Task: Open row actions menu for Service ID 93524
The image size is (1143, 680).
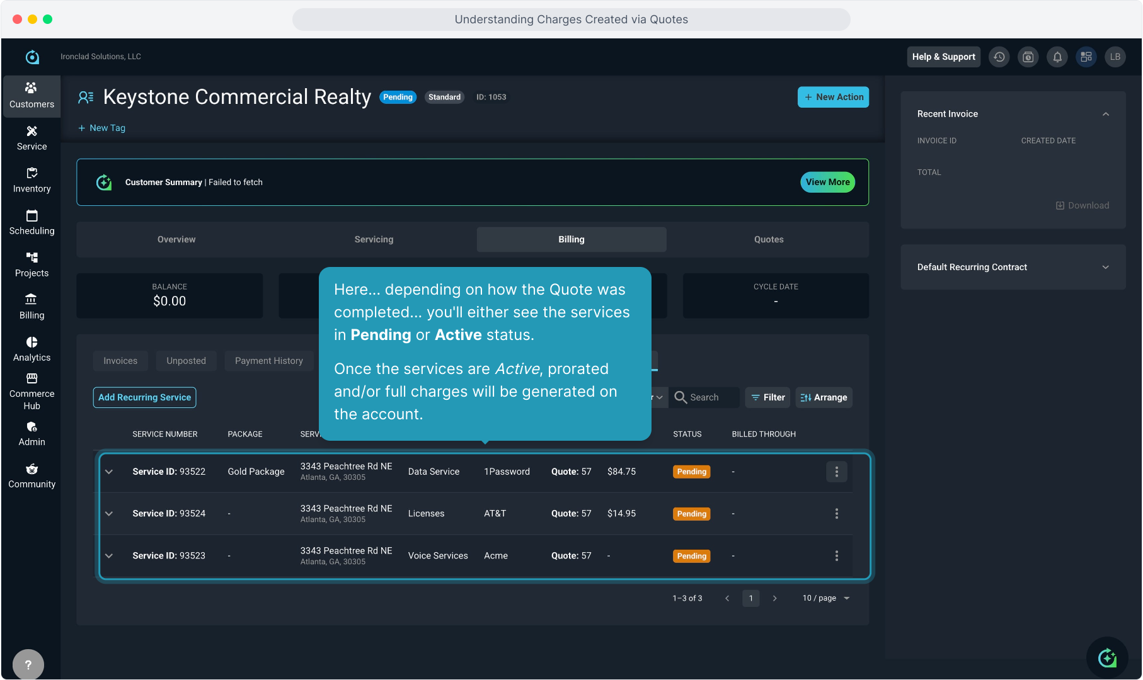Action: point(837,514)
